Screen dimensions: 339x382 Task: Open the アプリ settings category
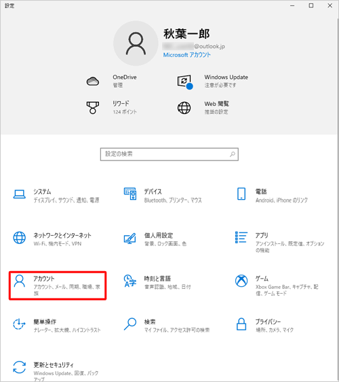coord(280,242)
